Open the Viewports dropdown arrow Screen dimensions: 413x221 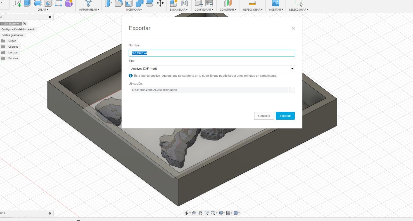(239, 213)
